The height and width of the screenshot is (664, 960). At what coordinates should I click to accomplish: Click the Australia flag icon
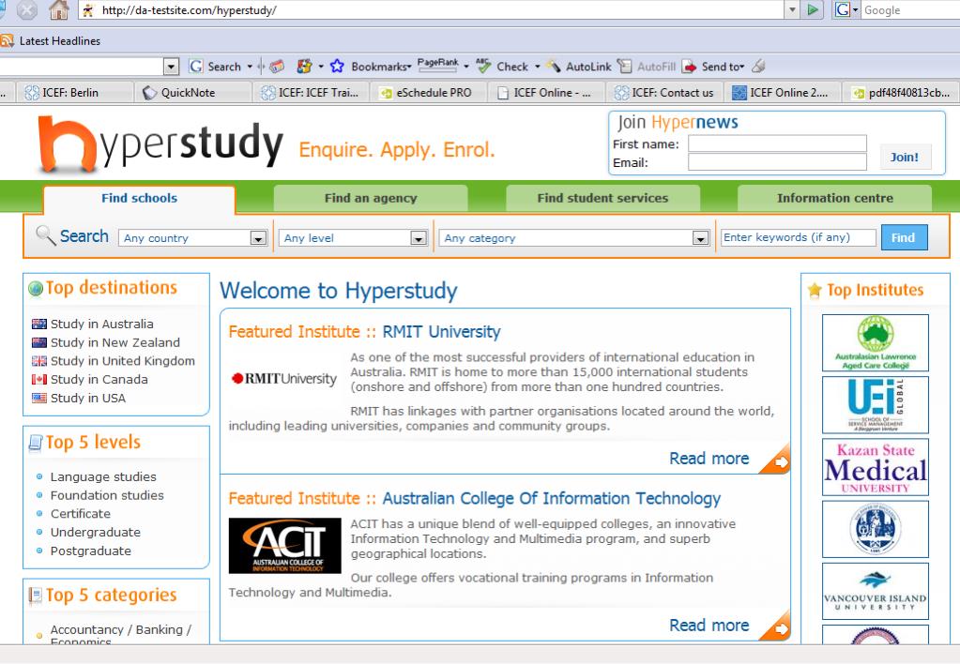click(x=39, y=324)
